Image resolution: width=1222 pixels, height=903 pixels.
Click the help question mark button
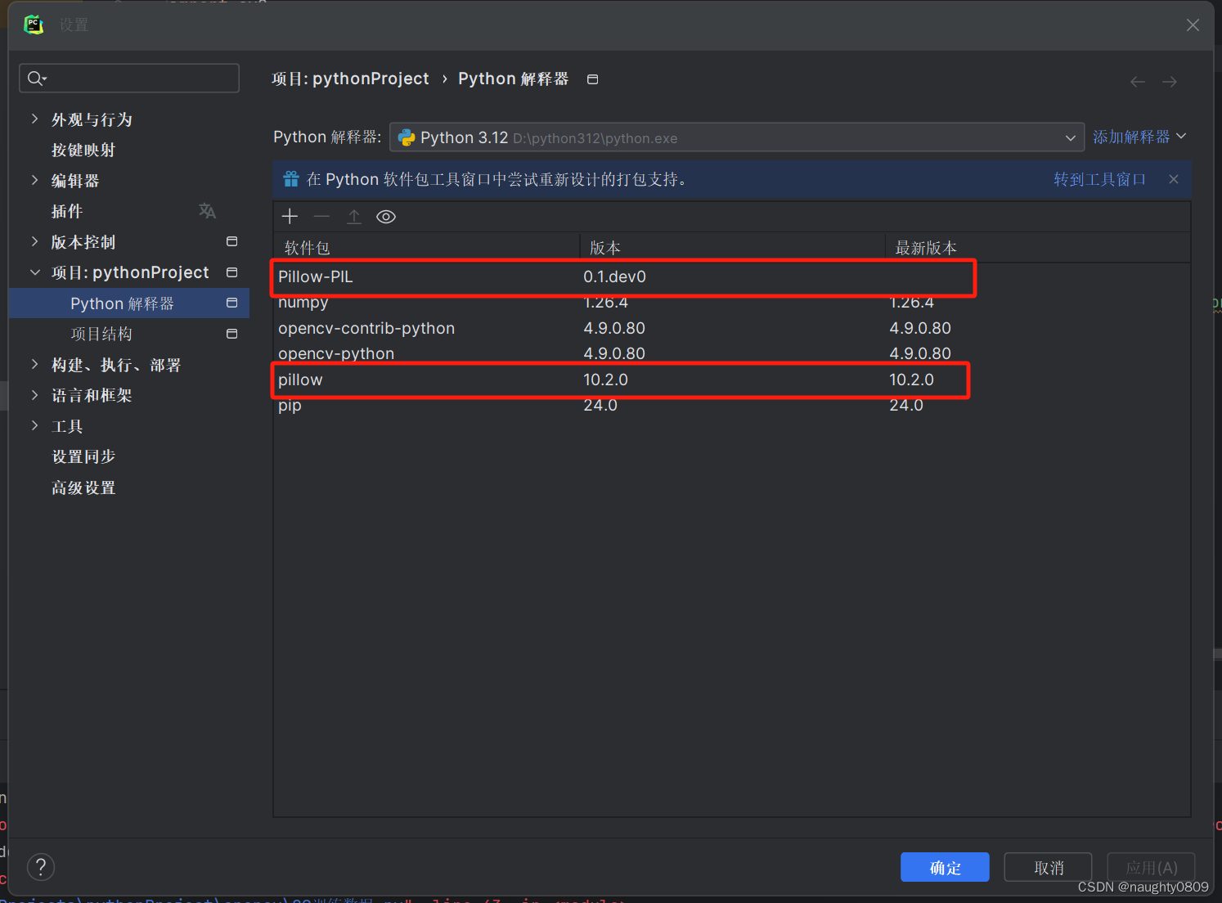click(x=41, y=867)
